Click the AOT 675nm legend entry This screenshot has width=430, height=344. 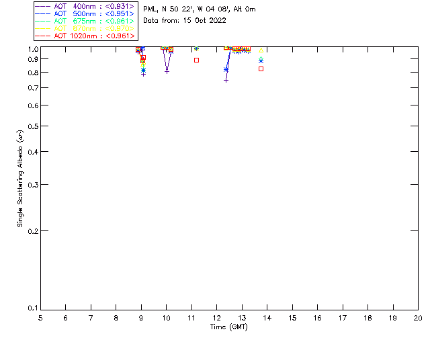[x=85, y=21]
